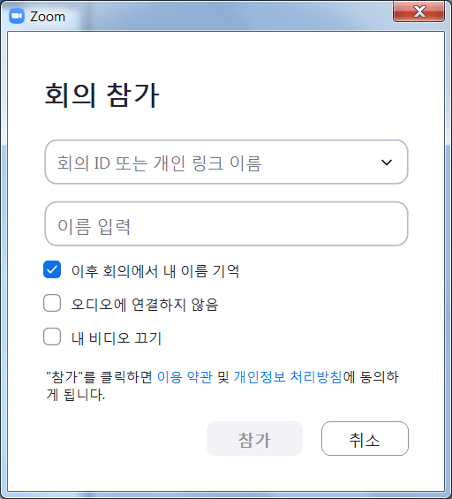Click the 취소 cancel button
The width and height of the screenshot is (452, 499).
coord(365,439)
